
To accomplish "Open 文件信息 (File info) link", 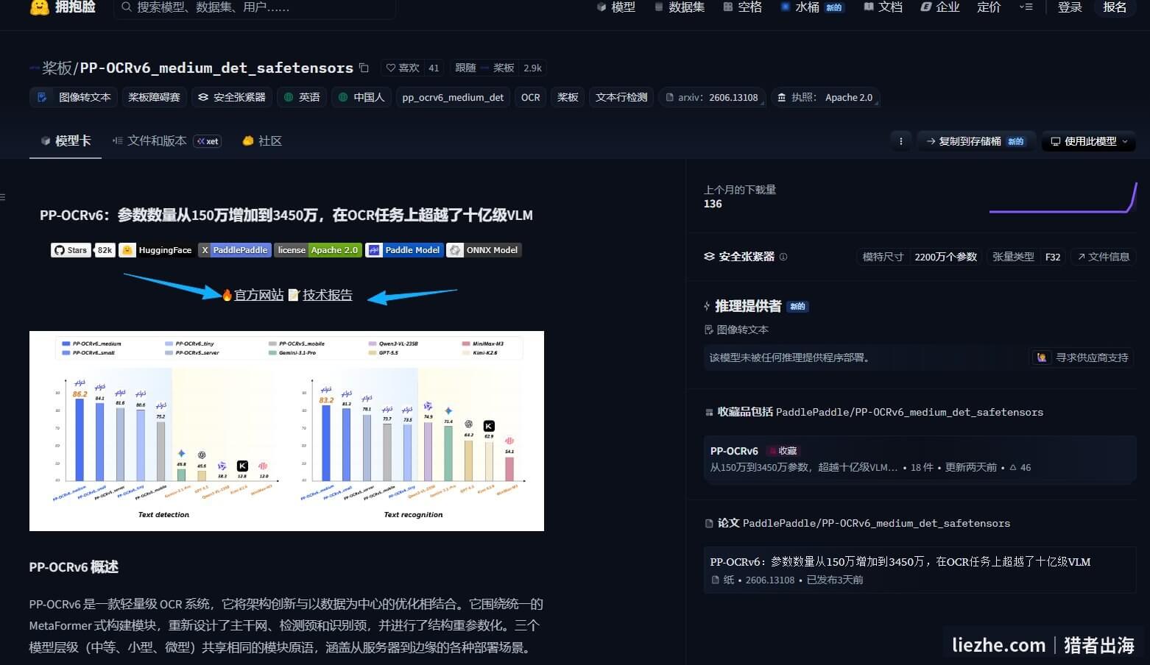I will 1103,257.
